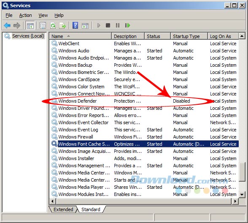Viewport: 248px width, 223px height.
Task: Switch to the Extended tab
Action: point(63,209)
